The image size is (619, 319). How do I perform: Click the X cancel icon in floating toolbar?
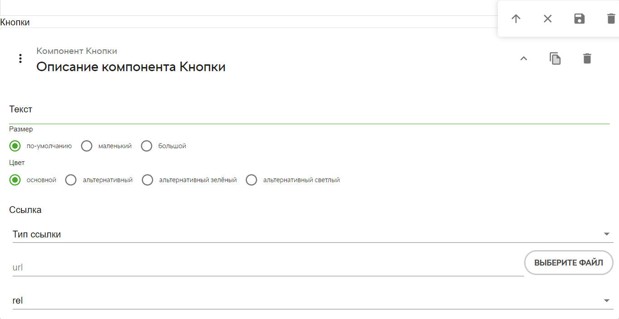(x=548, y=19)
